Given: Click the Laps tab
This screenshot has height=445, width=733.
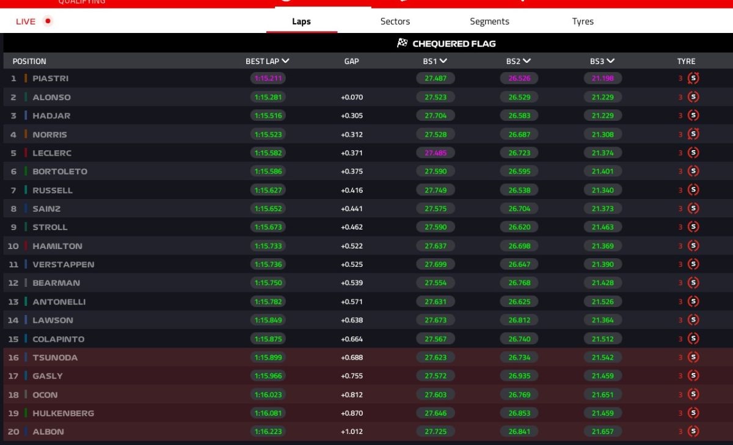Looking at the screenshot, I should click(x=301, y=21).
